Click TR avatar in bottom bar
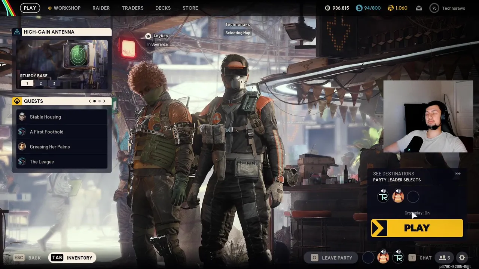479x269 pixels. [398, 258]
